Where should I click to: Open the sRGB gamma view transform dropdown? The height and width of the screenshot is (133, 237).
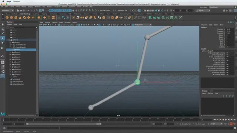coord(143,25)
